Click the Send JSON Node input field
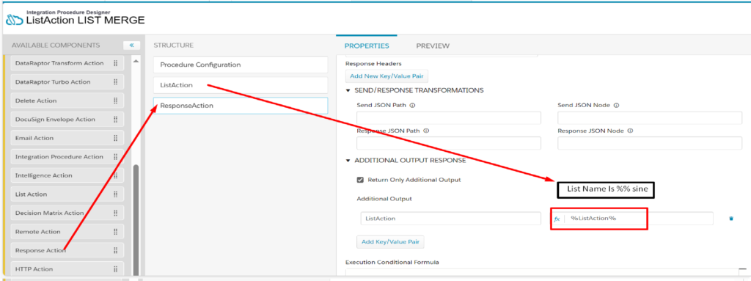Screen dimensions: 751x281 (x=650, y=118)
